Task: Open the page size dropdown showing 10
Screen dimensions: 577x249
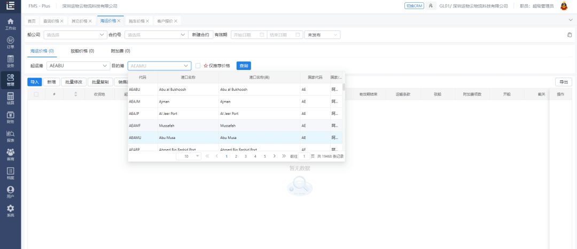Action: (x=191, y=157)
